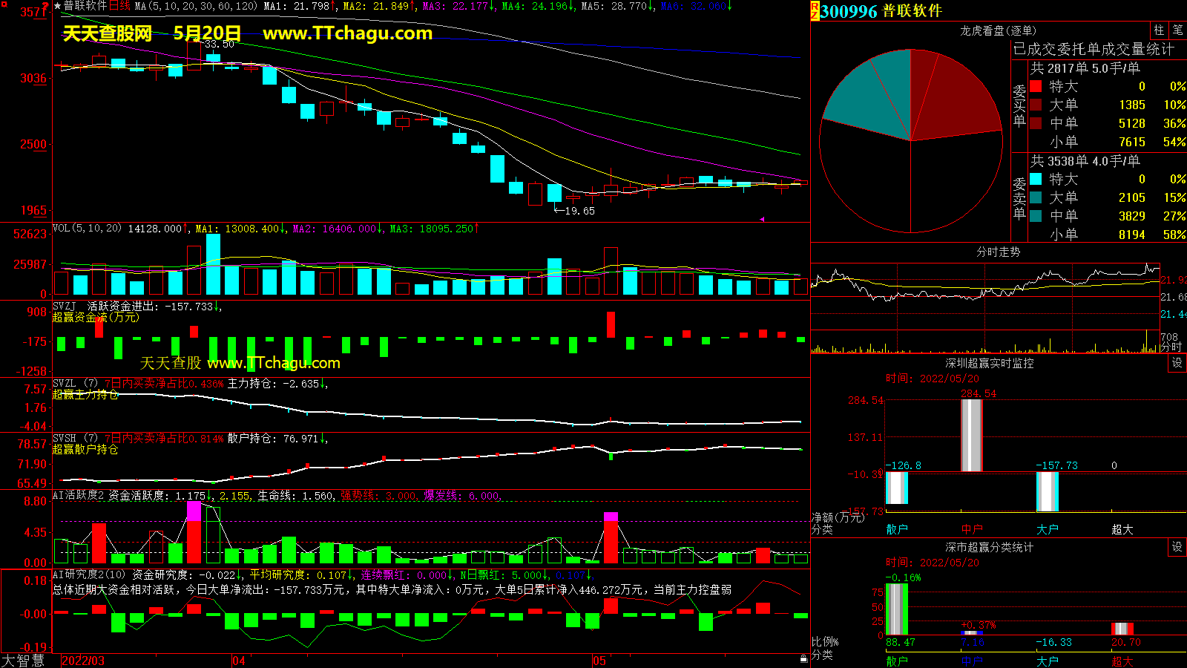The image size is (1187, 668).
Task: Click the bright red 特大 buy-order swatch
Action: tap(1036, 86)
